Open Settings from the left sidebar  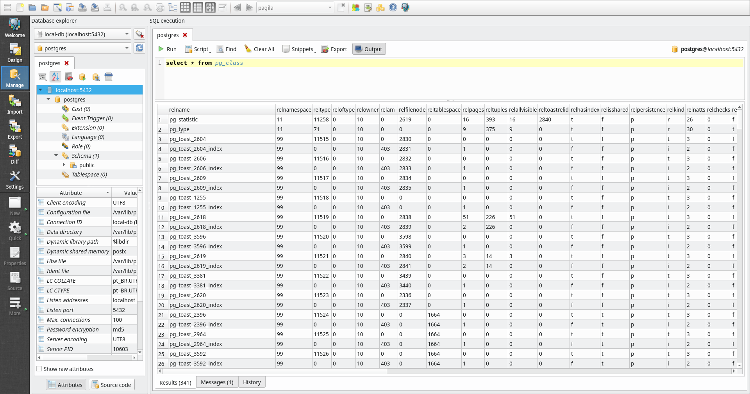tap(14, 180)
